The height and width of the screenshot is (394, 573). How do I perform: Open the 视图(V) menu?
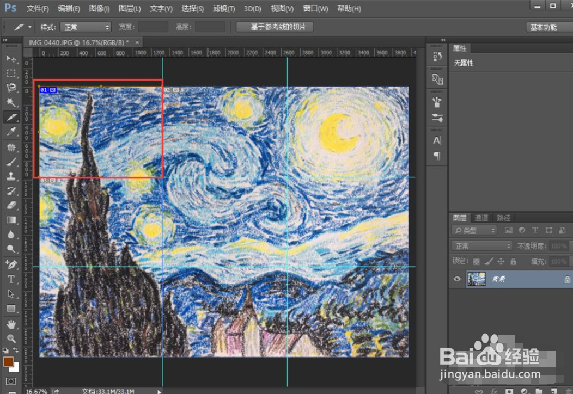282,8
